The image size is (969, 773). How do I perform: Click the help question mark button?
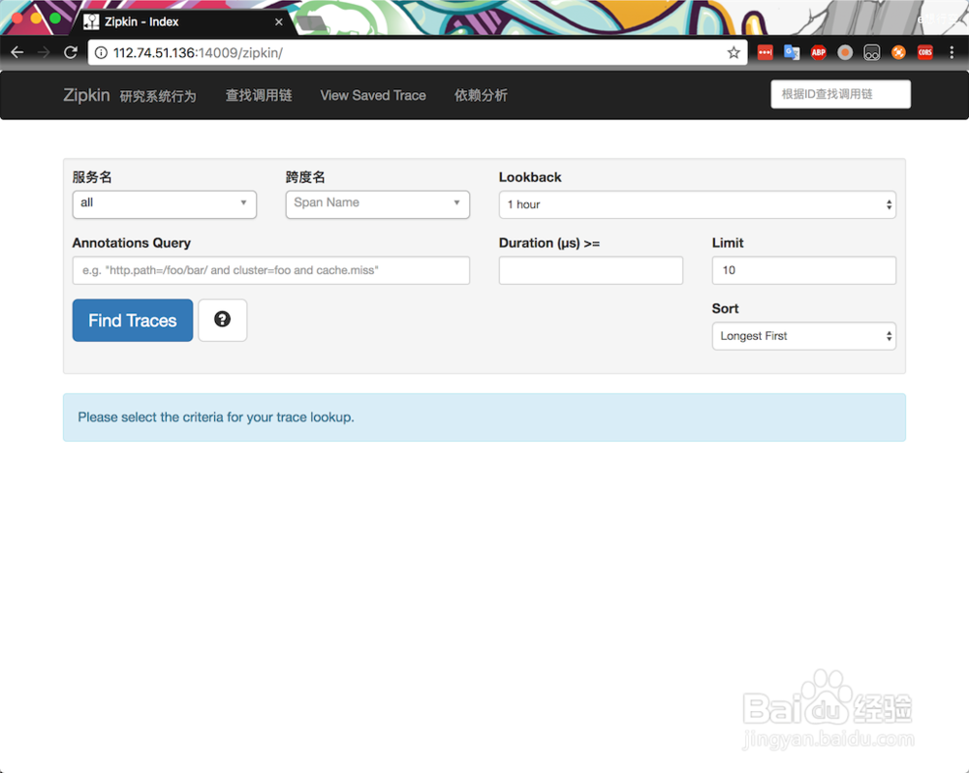223,320
